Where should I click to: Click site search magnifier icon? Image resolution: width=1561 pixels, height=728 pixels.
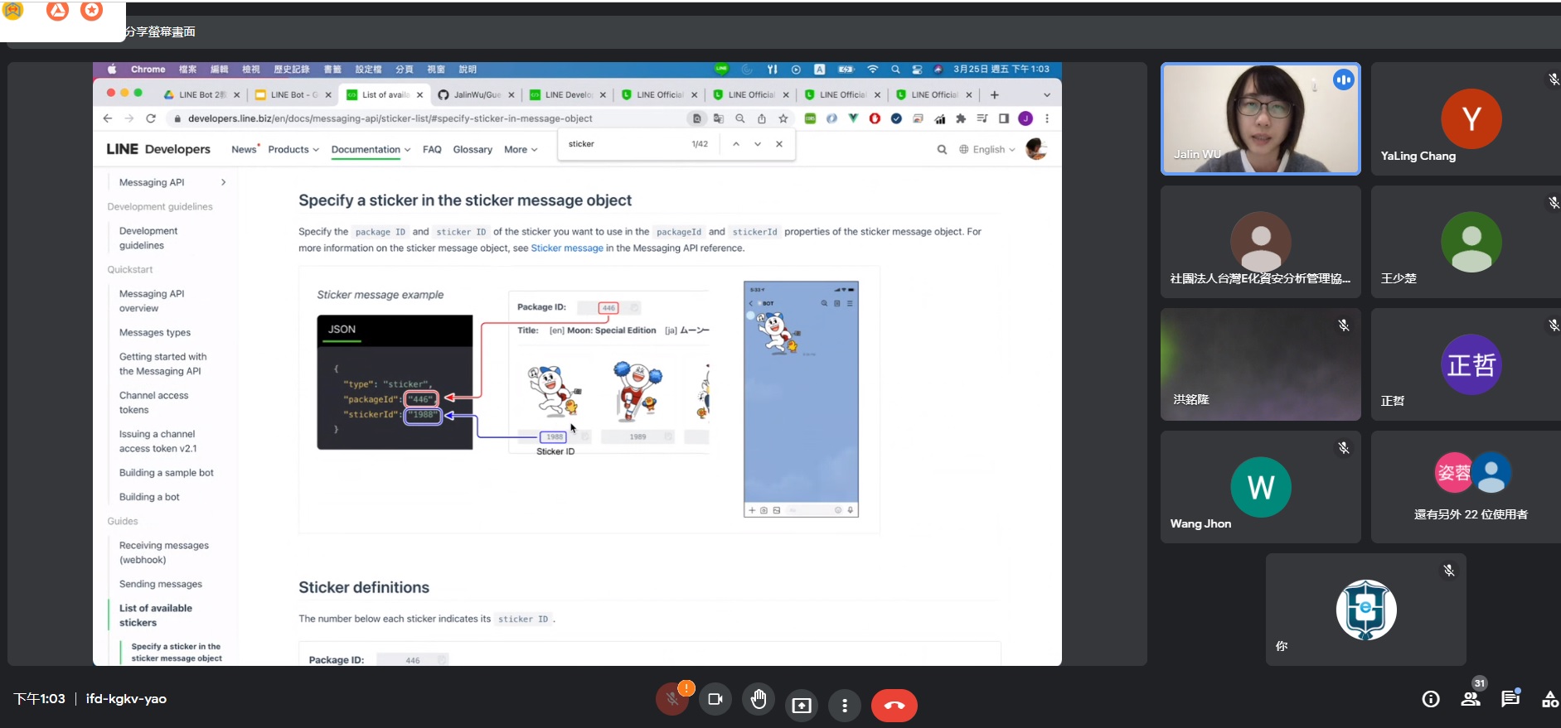click(942, 150)
